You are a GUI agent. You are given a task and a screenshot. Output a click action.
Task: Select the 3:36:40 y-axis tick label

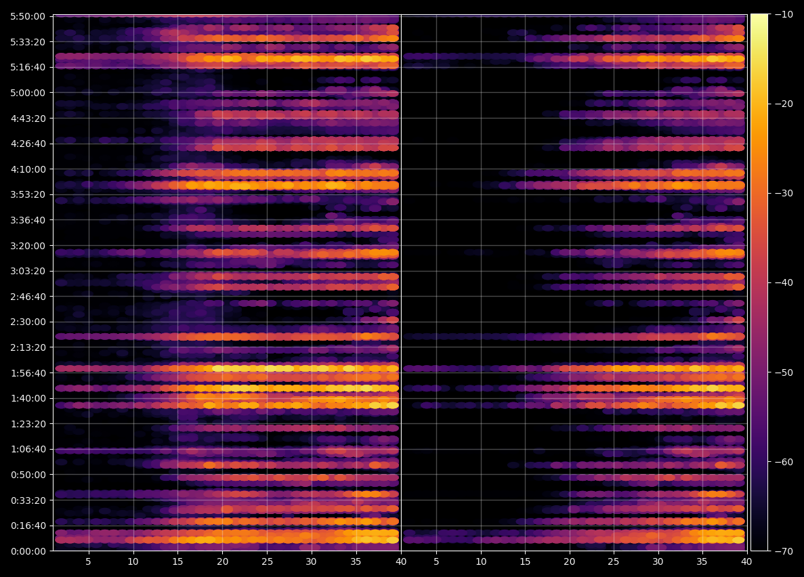(28, 220)
